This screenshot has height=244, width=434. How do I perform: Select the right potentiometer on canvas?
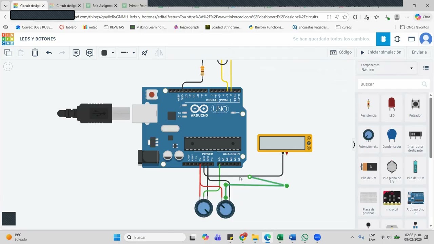[x=225, y=209]
